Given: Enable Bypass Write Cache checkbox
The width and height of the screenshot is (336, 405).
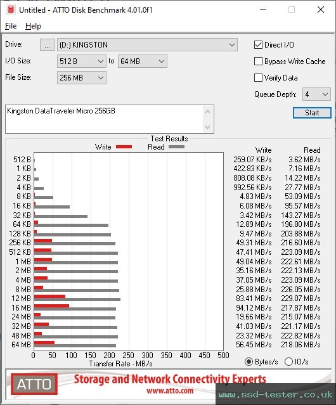Looking at the screenshot, I should (x=258, y=61).
